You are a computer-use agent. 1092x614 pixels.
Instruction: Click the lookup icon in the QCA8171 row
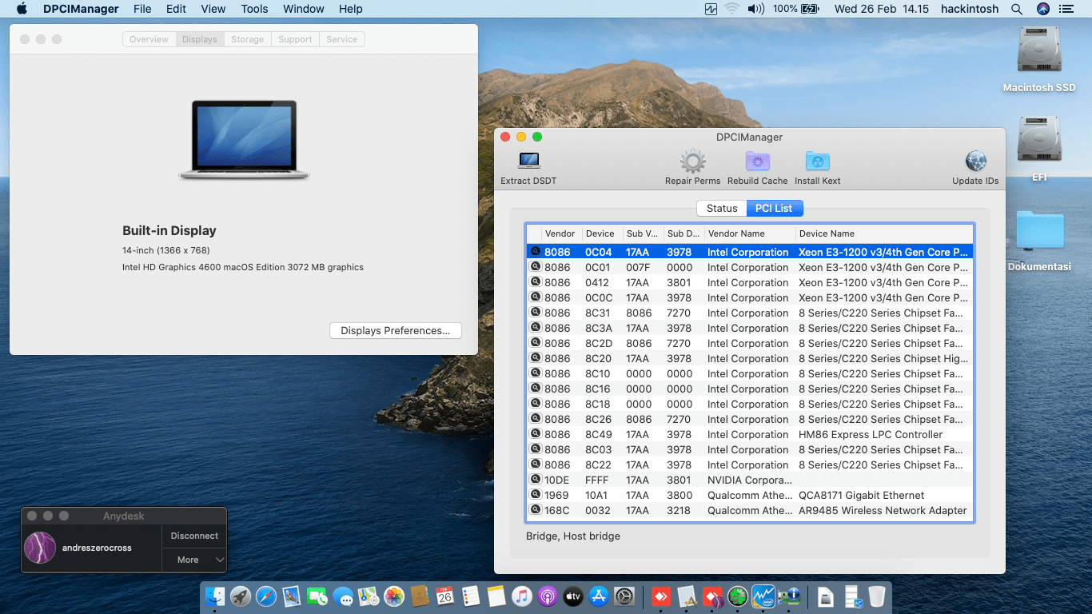click(x=536, y=494)
